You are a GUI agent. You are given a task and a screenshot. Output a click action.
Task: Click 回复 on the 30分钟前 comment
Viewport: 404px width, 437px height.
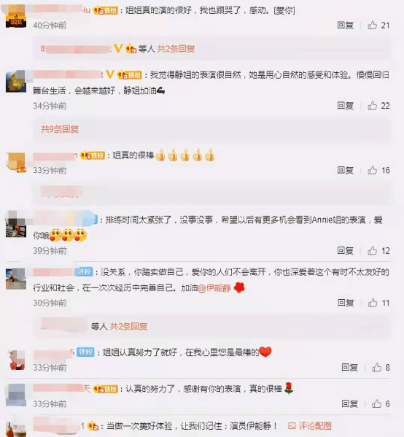[x=346, y=303]
